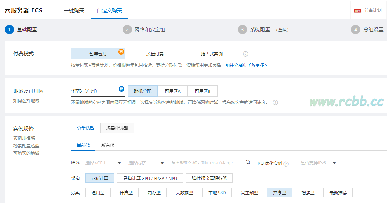Open 选择 vCPU dropdown

tap(103, 163)
